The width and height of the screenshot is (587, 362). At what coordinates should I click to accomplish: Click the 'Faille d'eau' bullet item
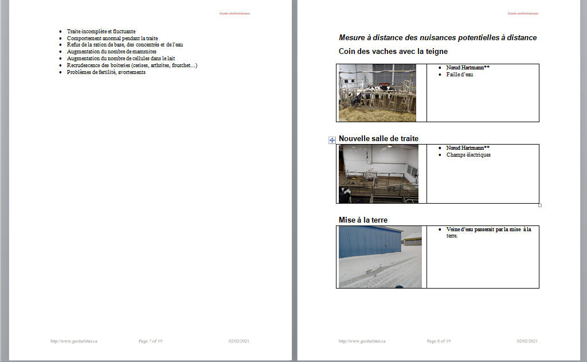459,75
